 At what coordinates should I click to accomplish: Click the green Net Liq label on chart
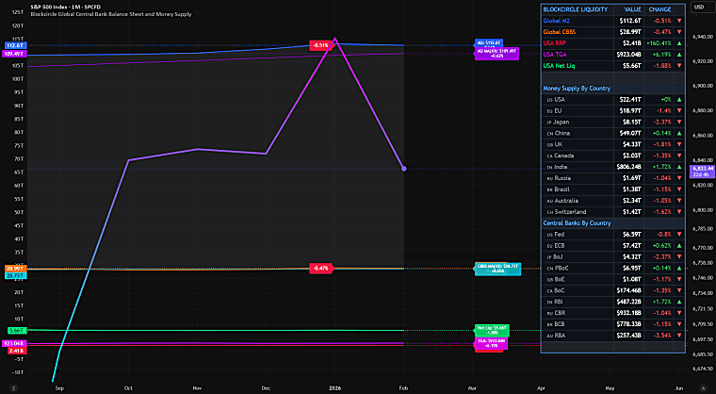(492, 330)
